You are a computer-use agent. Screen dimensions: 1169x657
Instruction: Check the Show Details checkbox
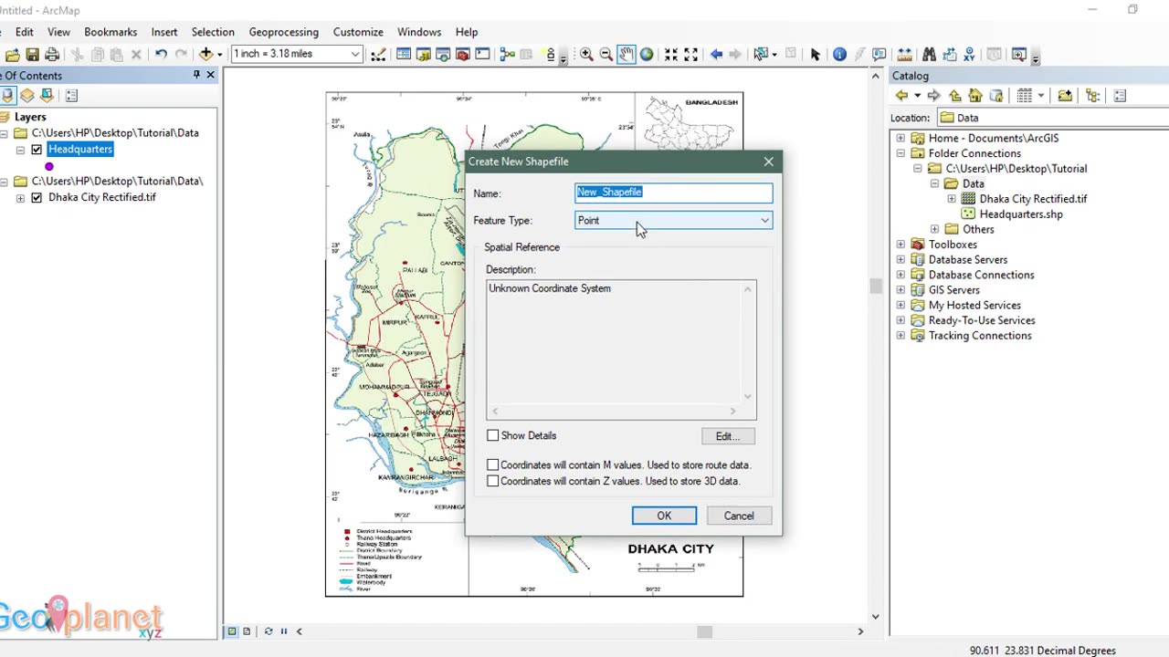[x=493, y=435]
